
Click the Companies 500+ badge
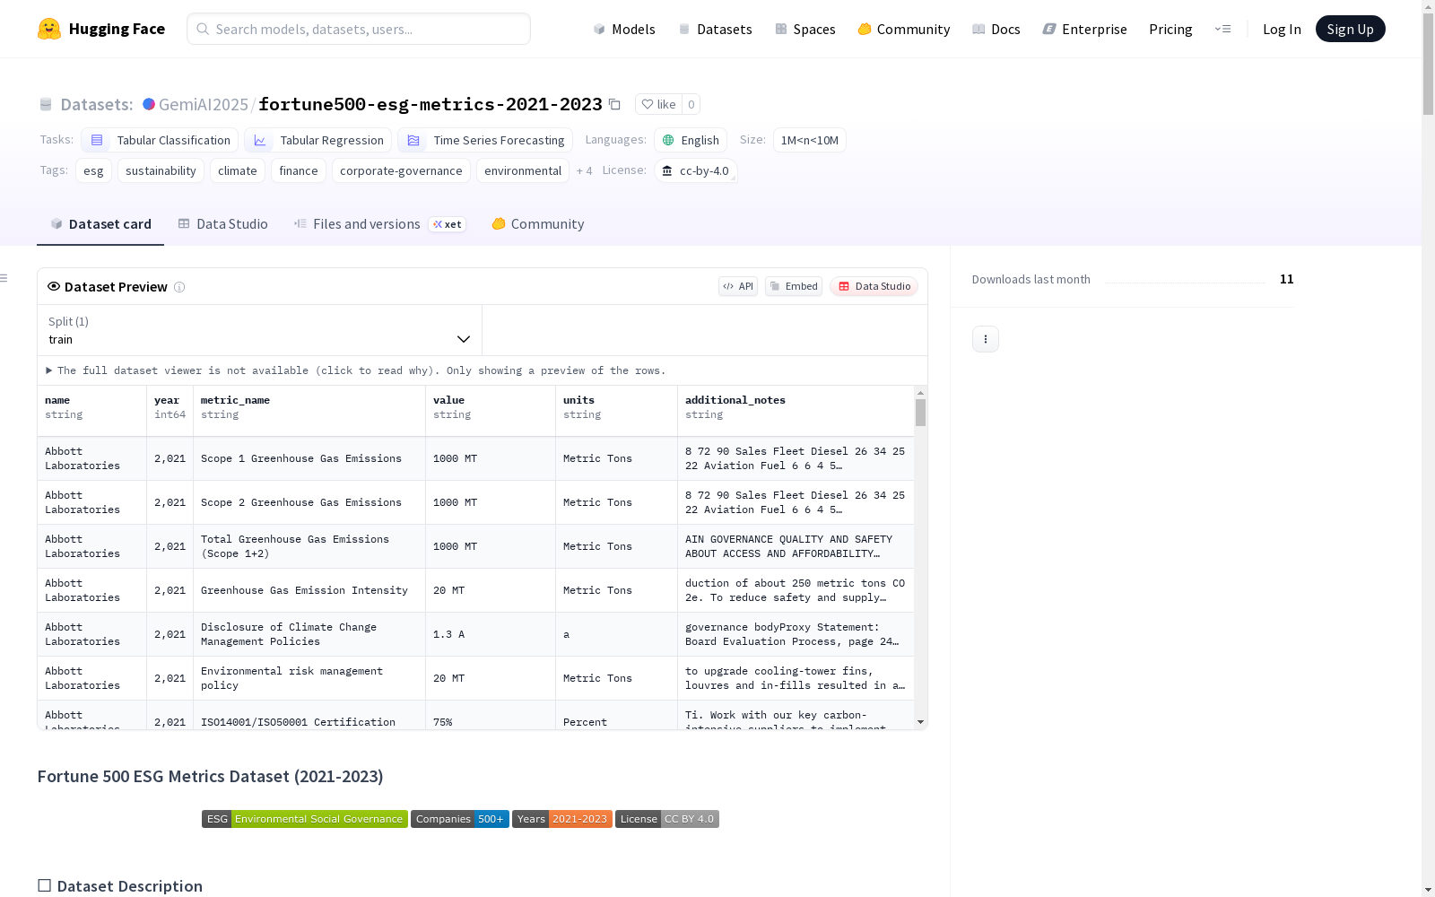(x=460, y=819)
